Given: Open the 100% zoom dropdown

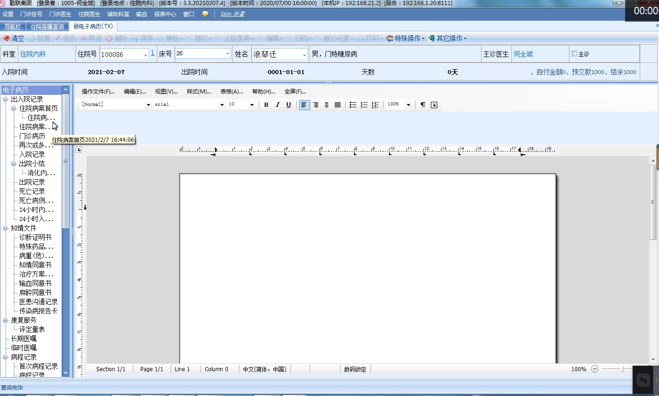Looking at the screenshot, I should point(408,105).
